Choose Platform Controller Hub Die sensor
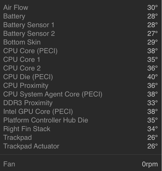Screen dimensions: 162x171 click(x=81, y=120)
